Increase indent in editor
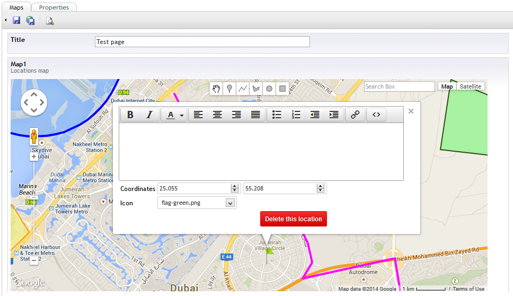Image resolution: width=513 pixels, height=296 pixels. click(334, 115)
